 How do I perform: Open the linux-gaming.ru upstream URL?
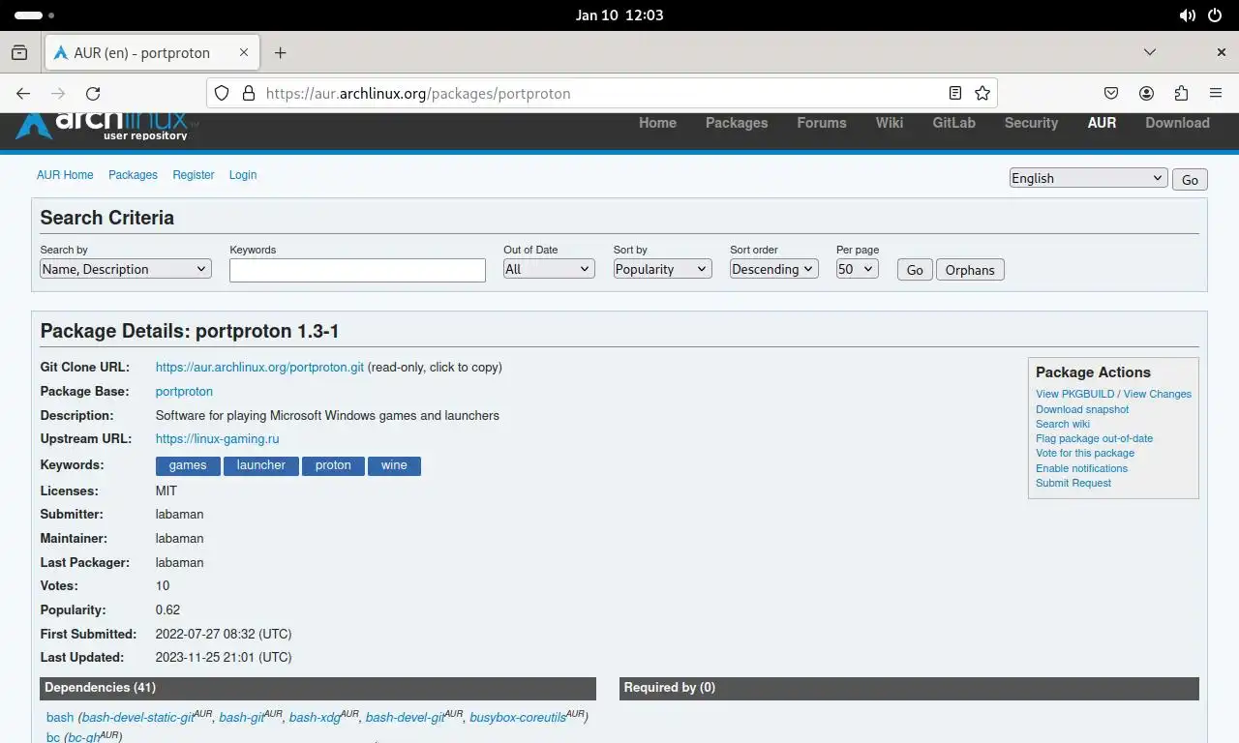click(x=217, y=439)
